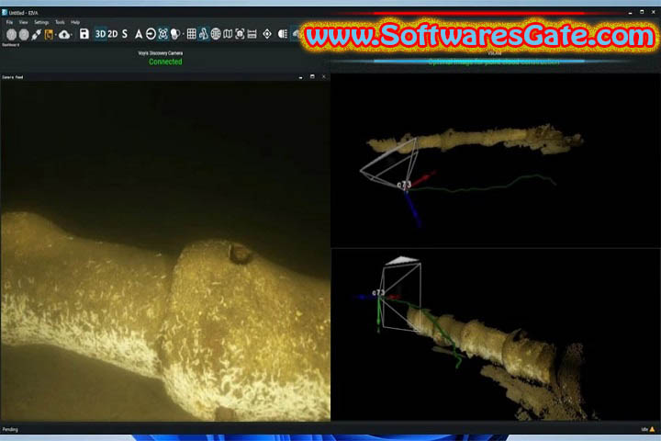This screenshot has height=441, width=661.
Task: Click the circled arrow icon
Action: [x=151, y=34]
